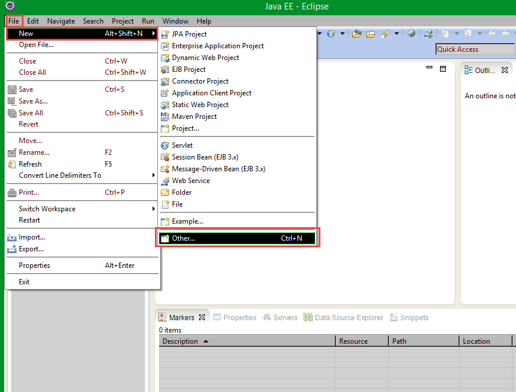Minimize the Outline view
Viewport: 516px width, 392px height.
429,68
